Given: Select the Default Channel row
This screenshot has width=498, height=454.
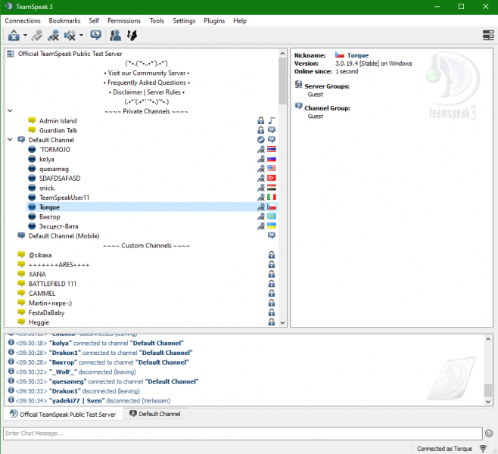Looking at the screenshot, I should [x=51, y=140].
